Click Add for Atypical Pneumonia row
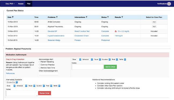The width and height of the screenshot is (174, 100). (x=154, y=27)
